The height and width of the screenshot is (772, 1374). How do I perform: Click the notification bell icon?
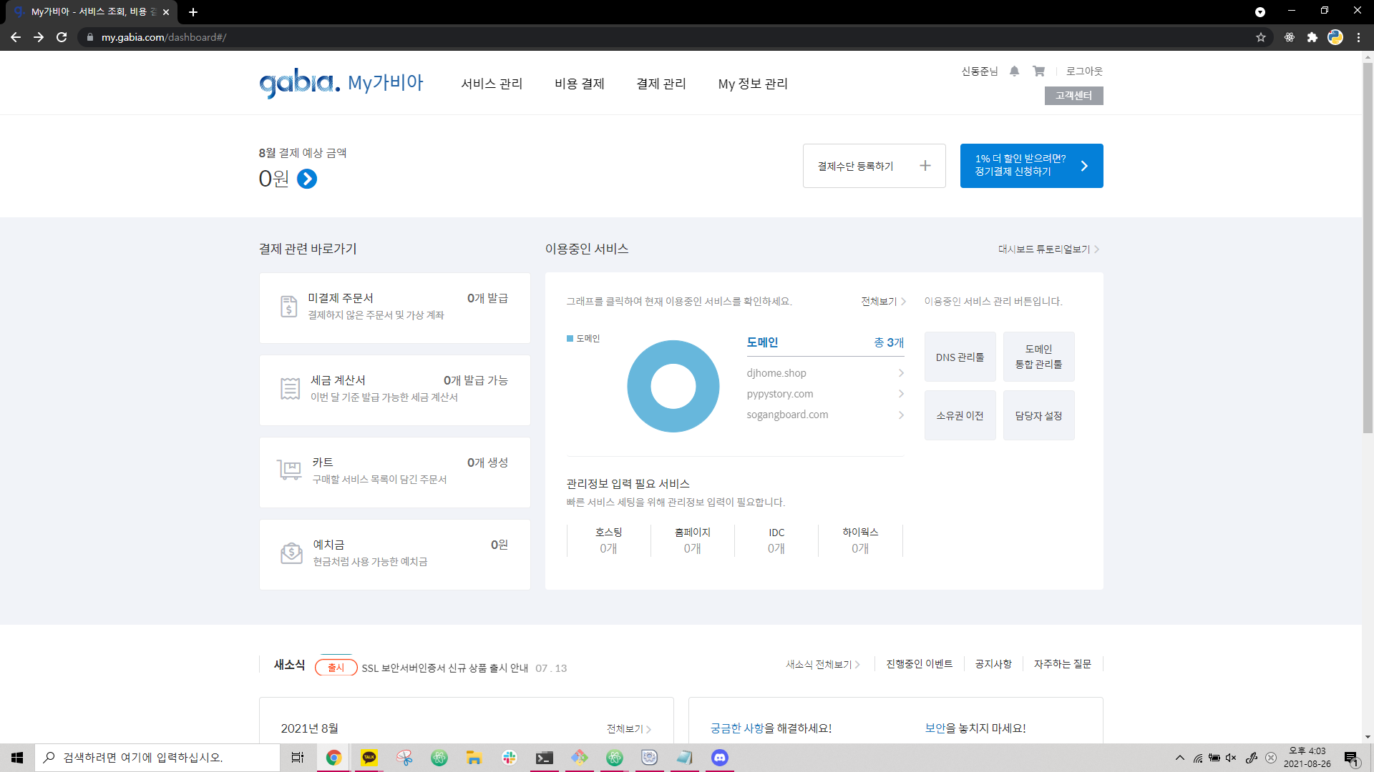click(1014, 71)
